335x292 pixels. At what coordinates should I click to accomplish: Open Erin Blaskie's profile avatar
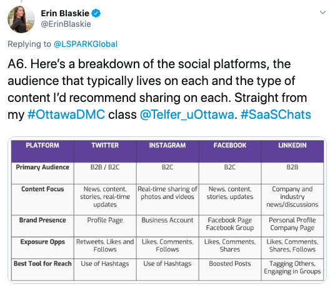(21, 19)
